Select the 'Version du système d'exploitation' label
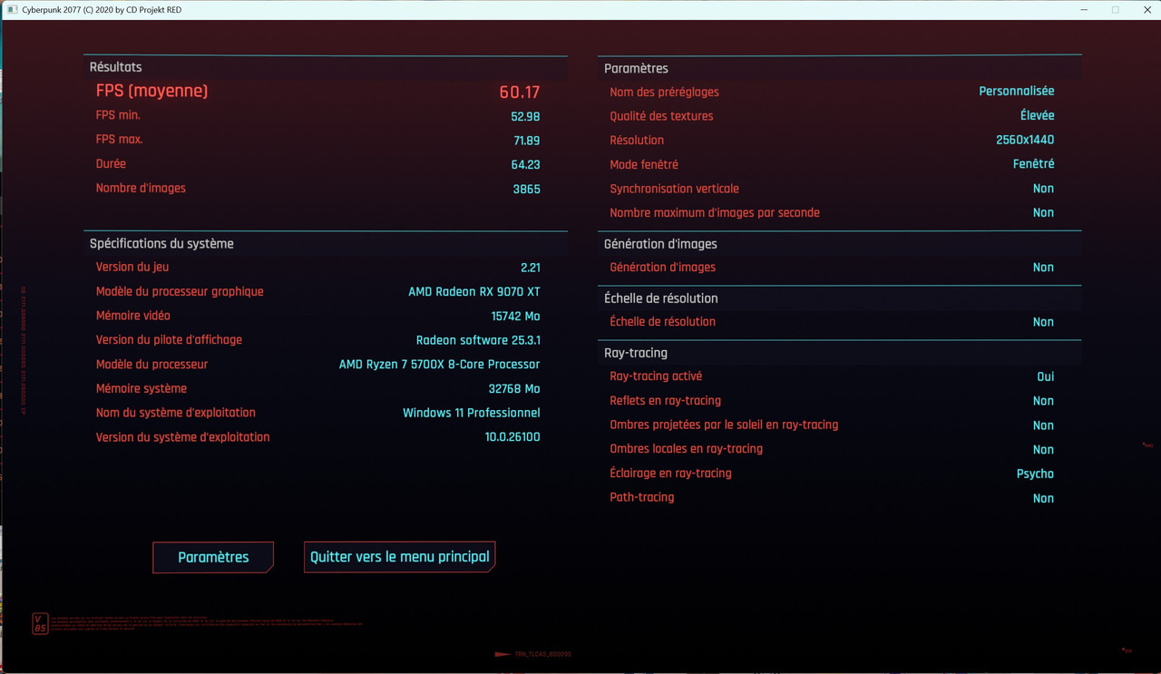The width and height of the screenshot is (1161, 674). 183,437
